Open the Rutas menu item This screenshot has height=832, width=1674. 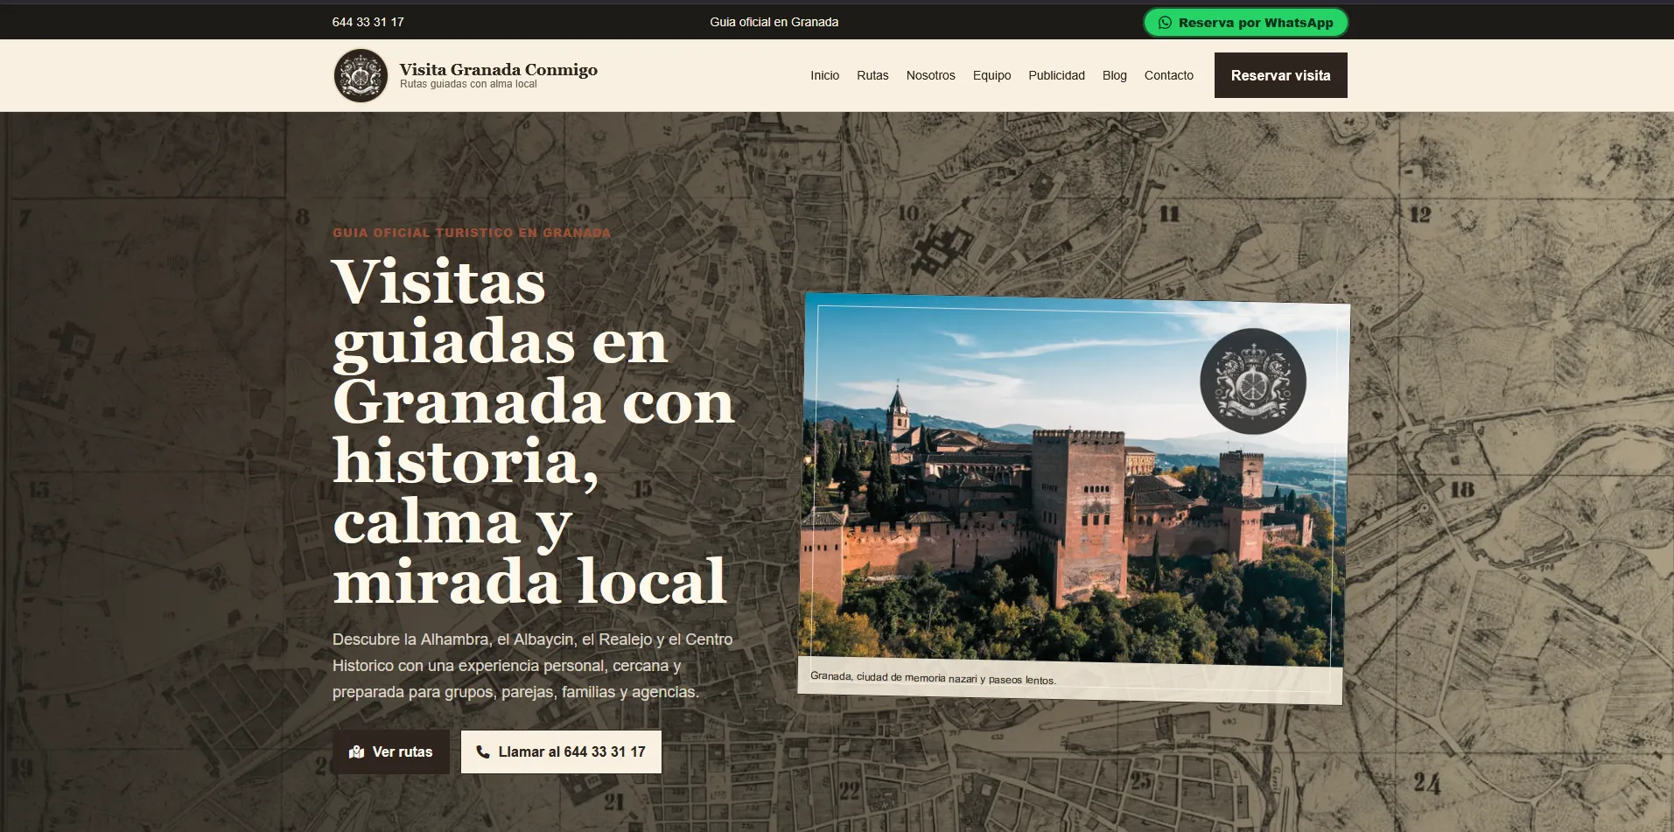coord(872,75)
